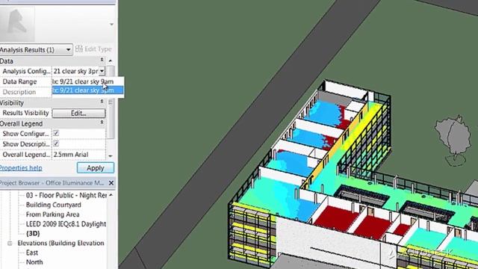Click the Results Visibility Edit button
Screen dimensions: 478x269
(78, 113)
